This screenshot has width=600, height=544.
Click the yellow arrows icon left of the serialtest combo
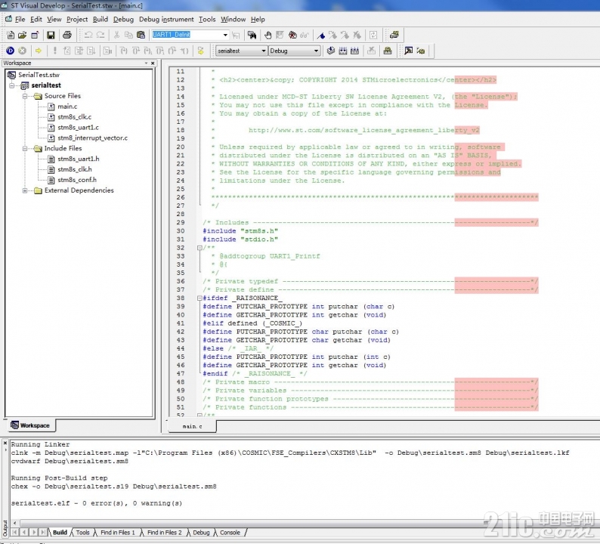200,51
